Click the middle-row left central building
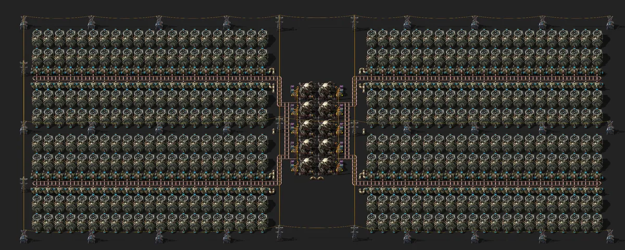This screenshot has height=250, width=625. pos(308,128)
